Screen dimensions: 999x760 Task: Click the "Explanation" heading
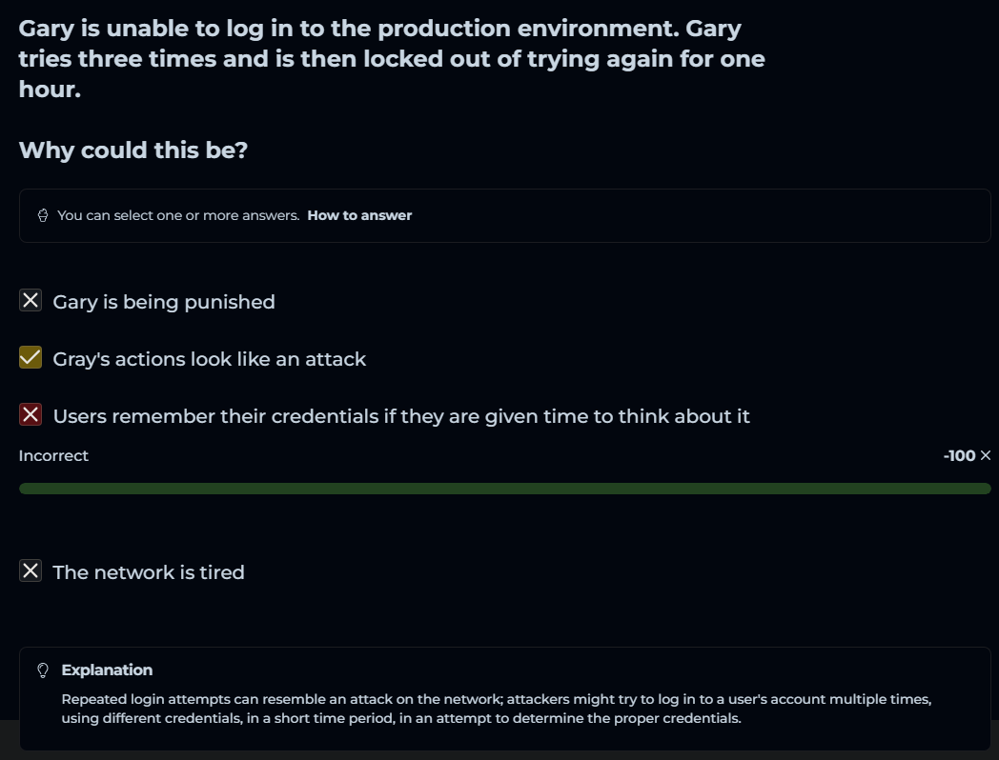click(x=107, y=670)
